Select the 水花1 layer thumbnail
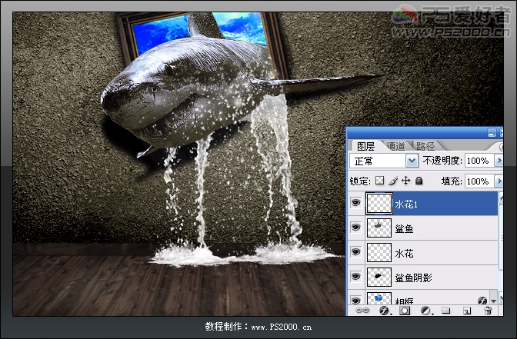Image resolution: width=517 pixels, height=339 pixels. pos(379,203)
